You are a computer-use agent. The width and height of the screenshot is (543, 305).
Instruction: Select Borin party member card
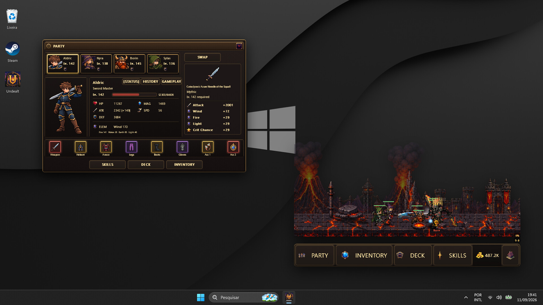(x=130, y=64)
